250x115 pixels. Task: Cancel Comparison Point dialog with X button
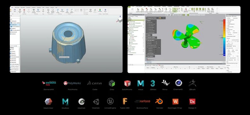pyautogui.click(x=164, y=18)
